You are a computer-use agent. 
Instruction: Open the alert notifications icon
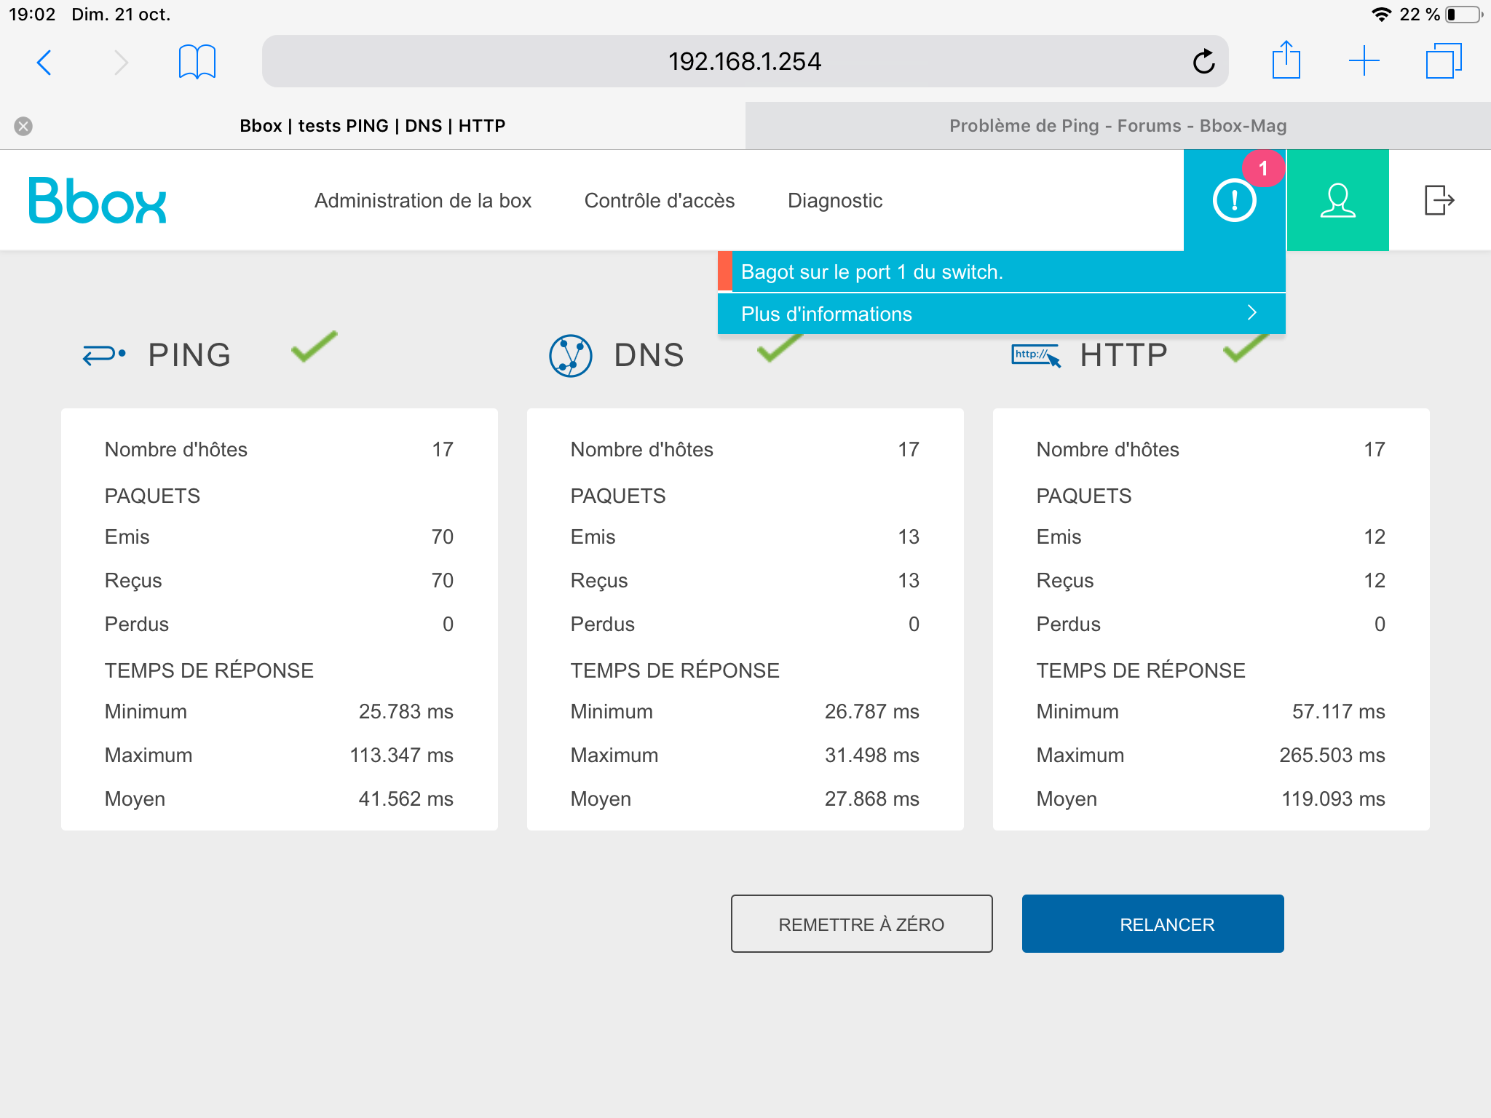click(x=1235, y=200)
